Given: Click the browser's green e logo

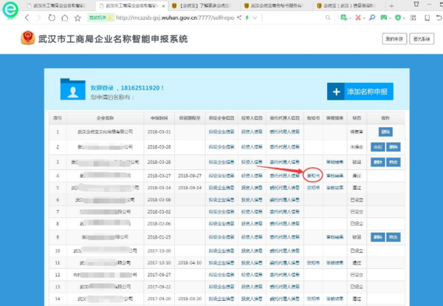Looking at the screenshot, I should 10,10.
